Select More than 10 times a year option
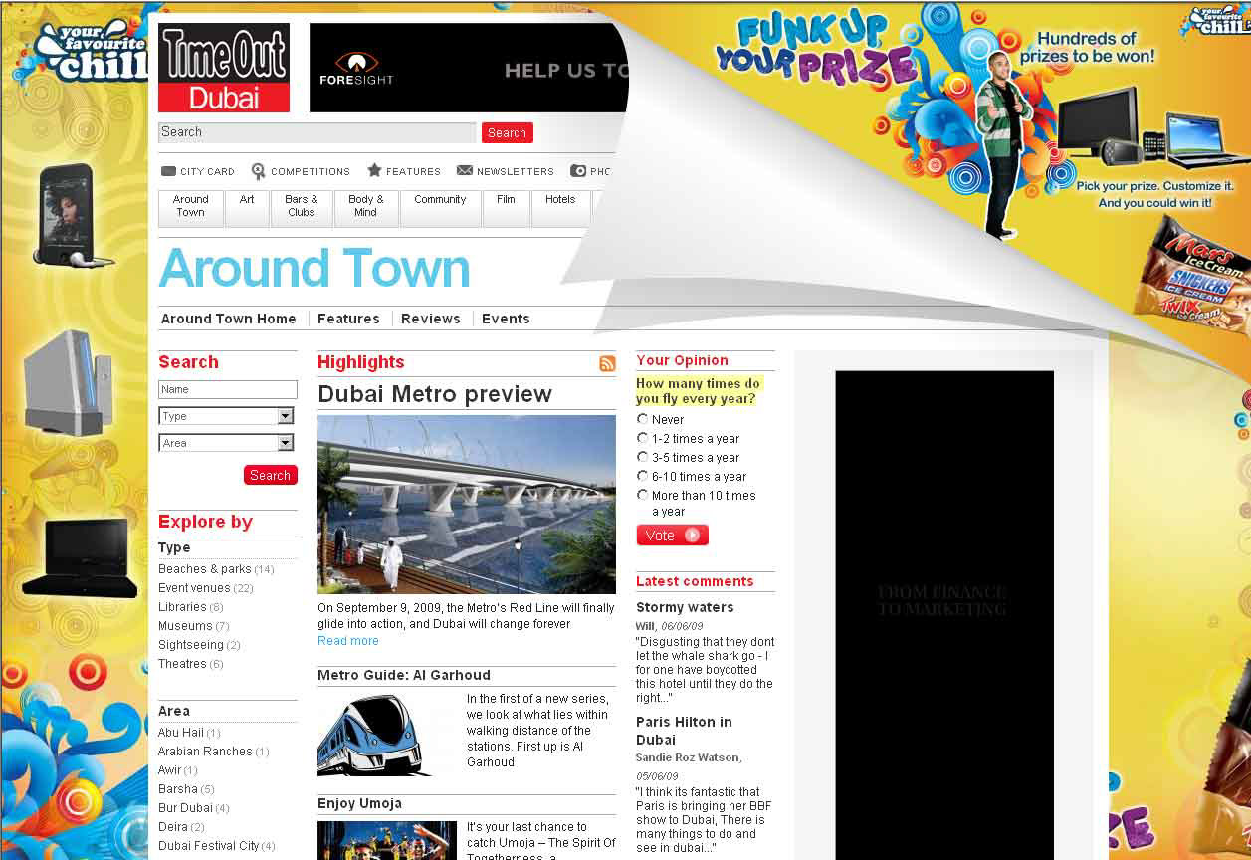1251x860 pixels. [643, 495]
